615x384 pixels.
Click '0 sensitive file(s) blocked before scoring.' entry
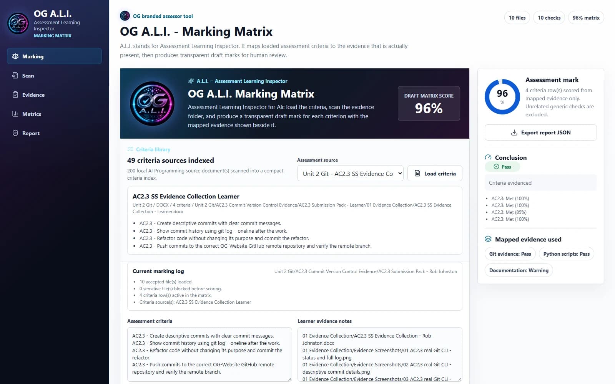pos(181,288)
